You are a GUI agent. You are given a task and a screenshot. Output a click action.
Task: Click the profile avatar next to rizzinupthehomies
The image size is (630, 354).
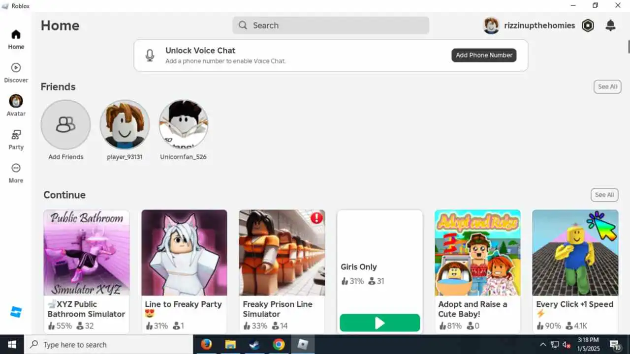pos(491,26)
